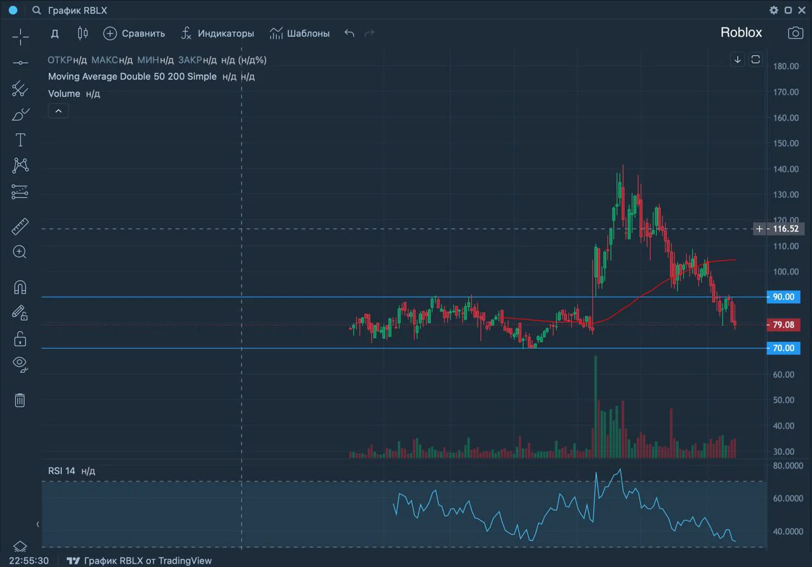Click the 79.08 current price label
The height and width of the screenshot is (567, 812).
pyautogui.click(x=783, y=325)
